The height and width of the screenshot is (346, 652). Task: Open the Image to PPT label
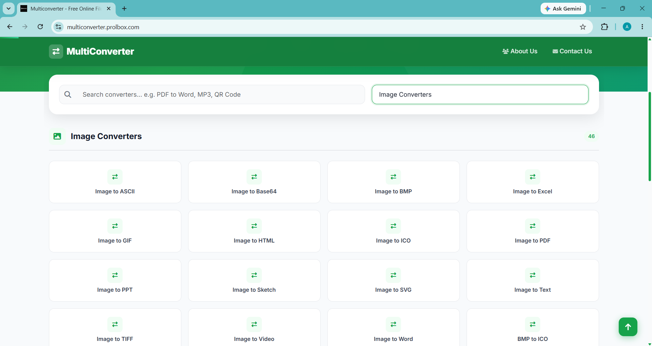pyautogui.click(x=115, y=290)
